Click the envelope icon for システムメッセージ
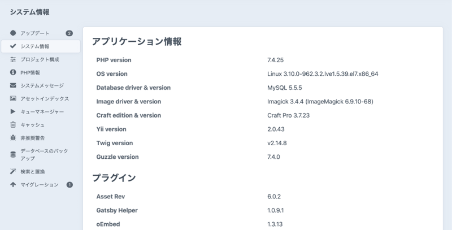Image resolution: width=452 pixels, height=230 pixels. click(13, 85)
